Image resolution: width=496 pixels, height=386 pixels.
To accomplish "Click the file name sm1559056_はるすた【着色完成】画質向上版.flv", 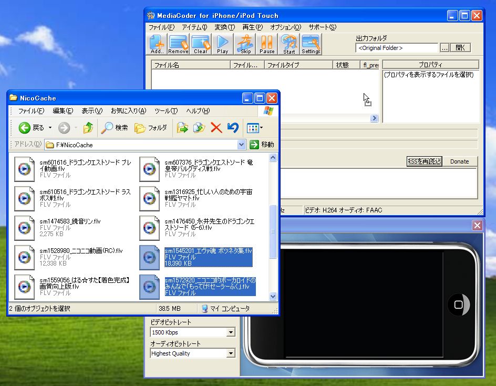I will point(85,283).
